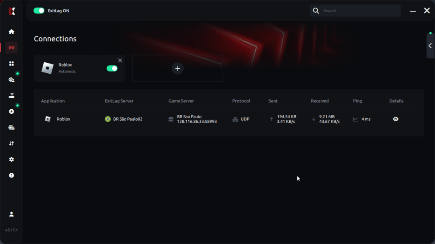Open the user account profile icon
Image resolution: width=435 pixels, height=244 pixels.
tap(11, 214)
